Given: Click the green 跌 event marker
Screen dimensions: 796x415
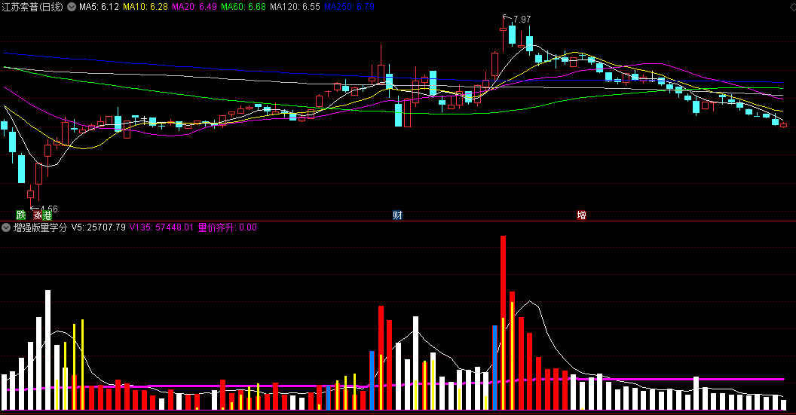Looking at the screenshot, I should [21, 215].
